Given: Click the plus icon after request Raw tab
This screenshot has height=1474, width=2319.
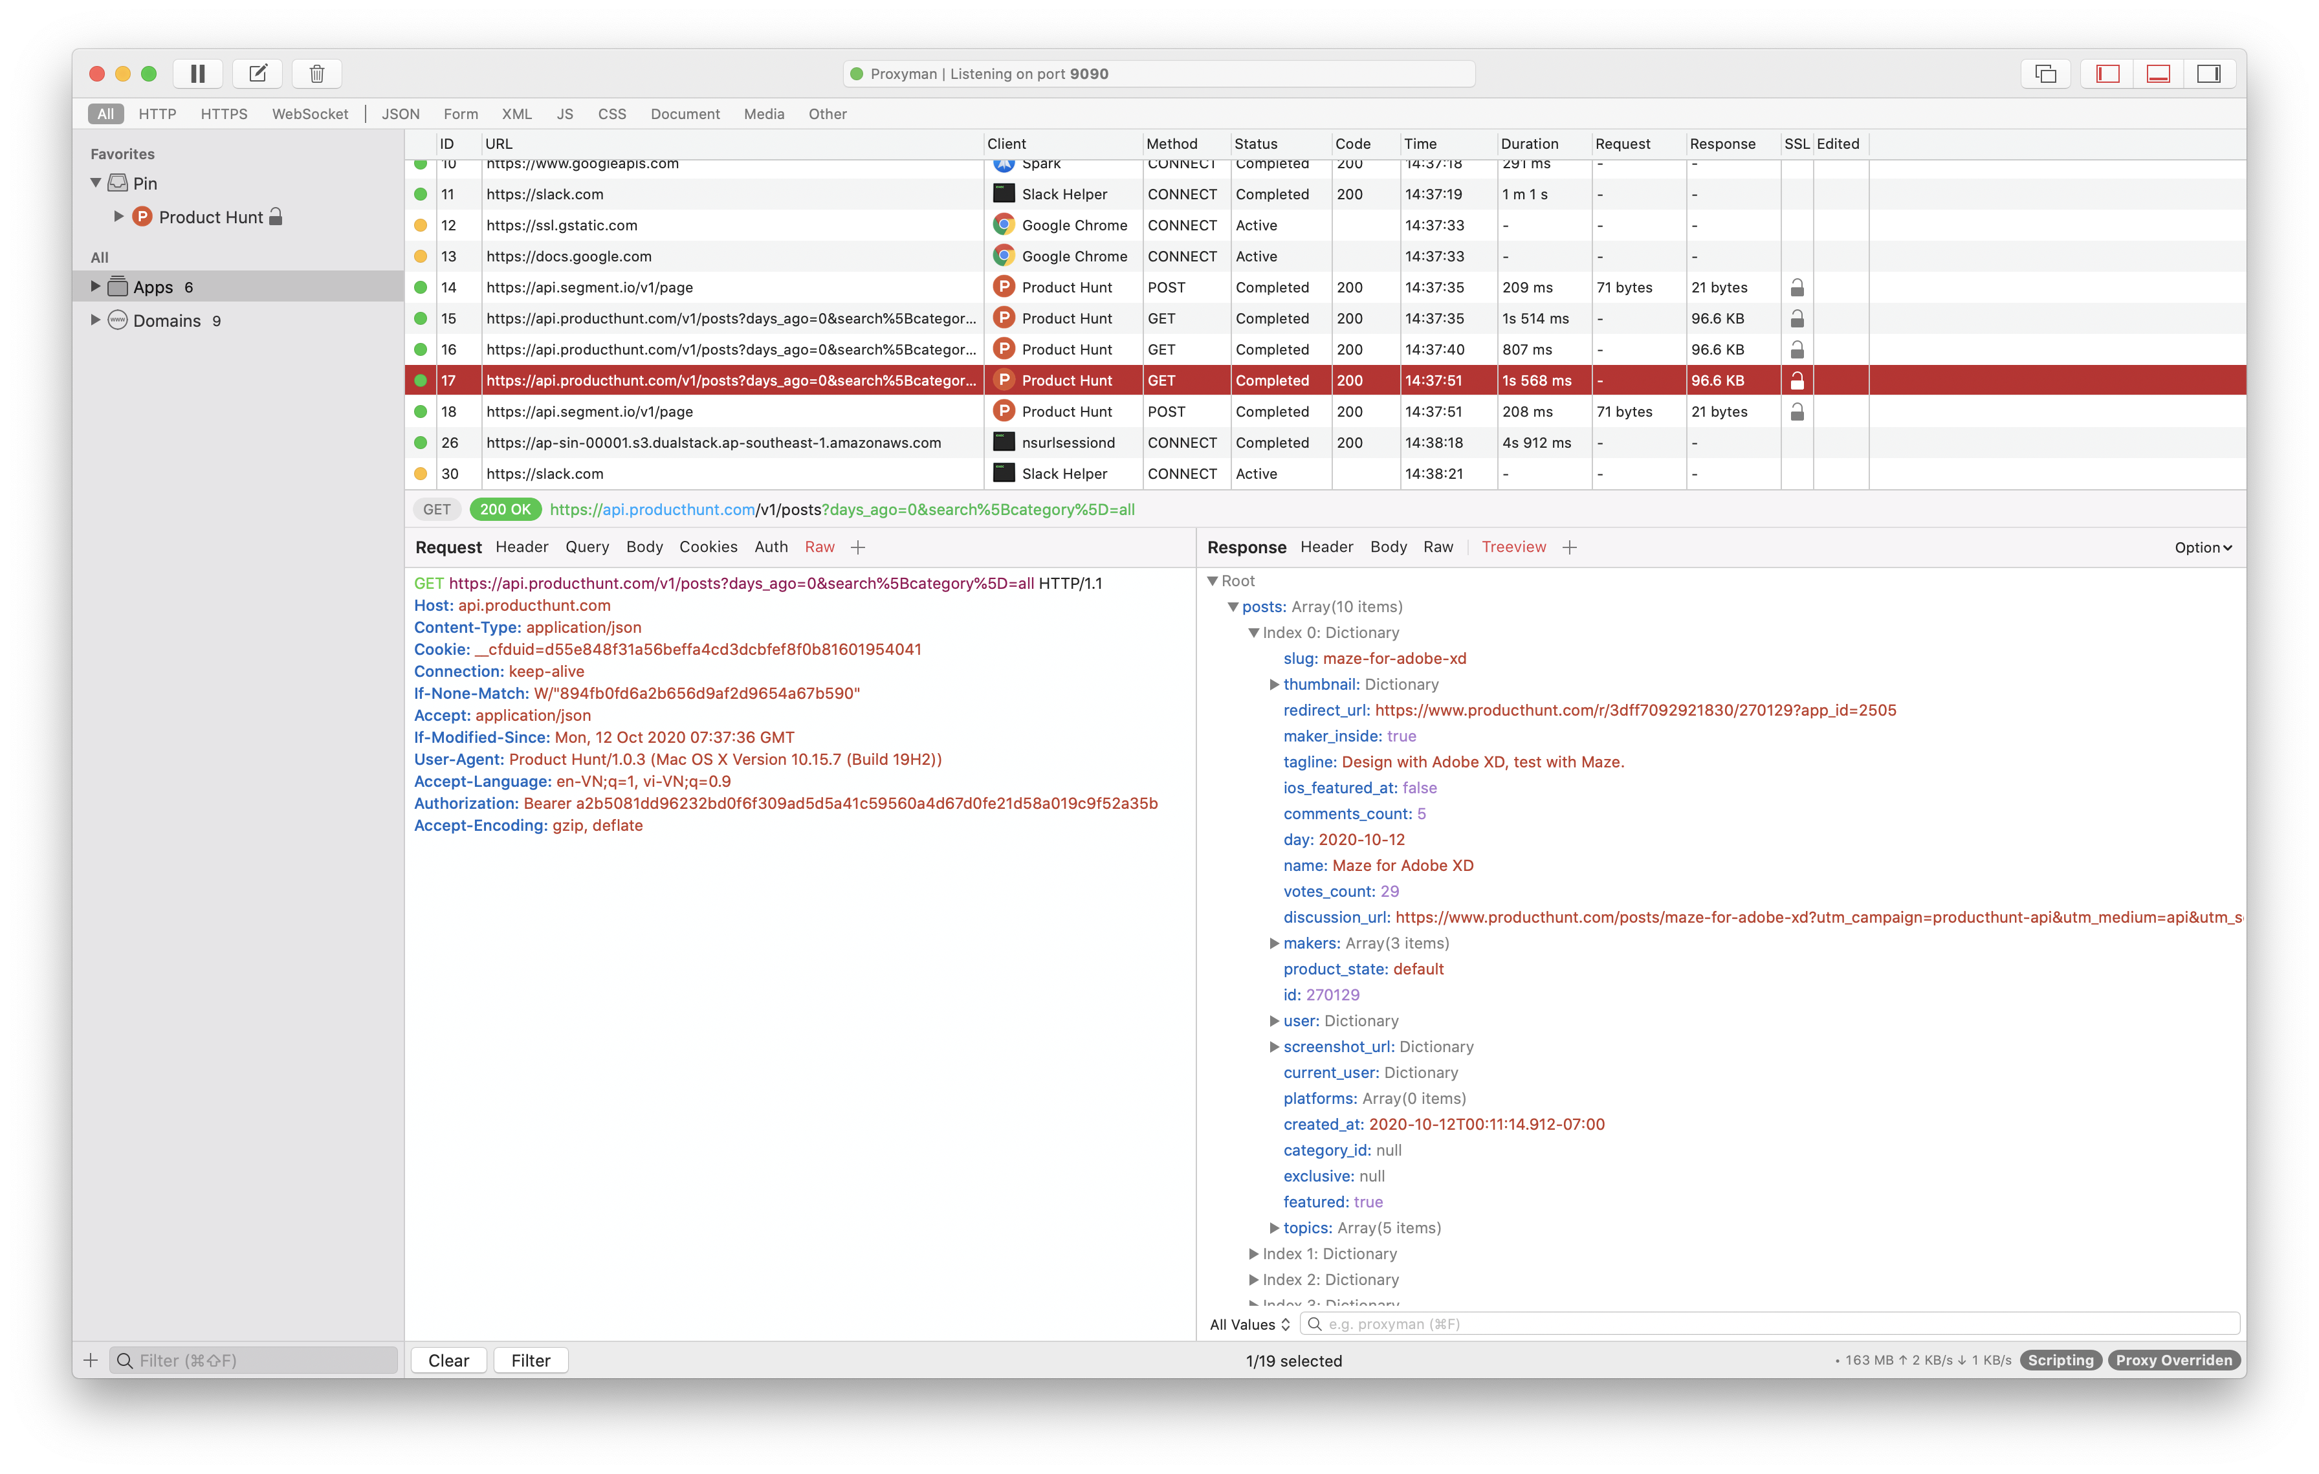Looking at the screenshot, I should click(858, 547).
